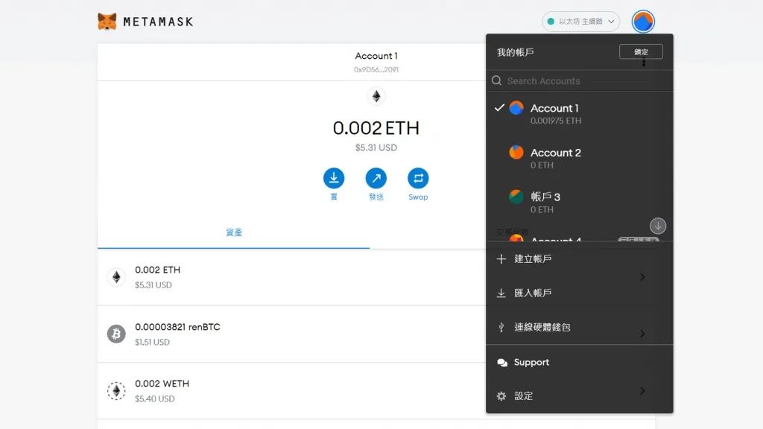
Task: Choose 建立帳戶 create account
Action: (579, 258)
